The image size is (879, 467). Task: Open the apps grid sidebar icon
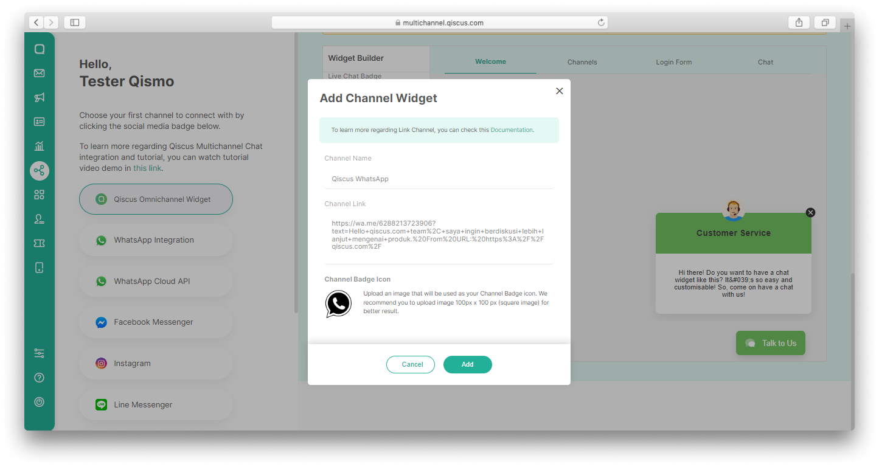[x=40, y=195]
